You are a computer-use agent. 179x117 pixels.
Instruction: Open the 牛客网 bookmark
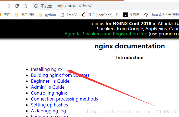coord(131,15)
